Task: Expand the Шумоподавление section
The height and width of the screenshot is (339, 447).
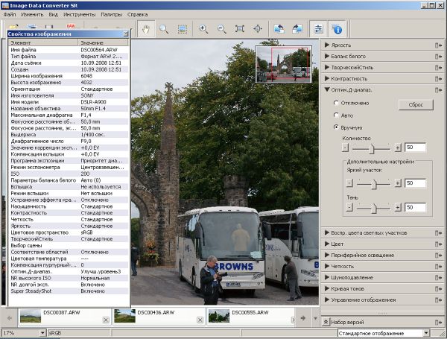Action: [x=327, y=277]
